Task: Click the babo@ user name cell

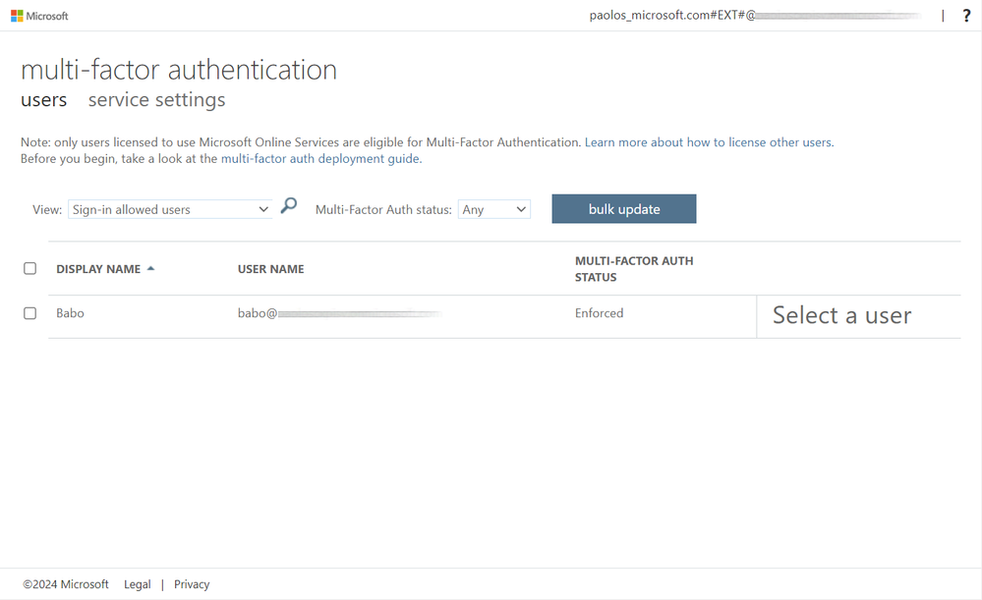Action: pos(339,313)
